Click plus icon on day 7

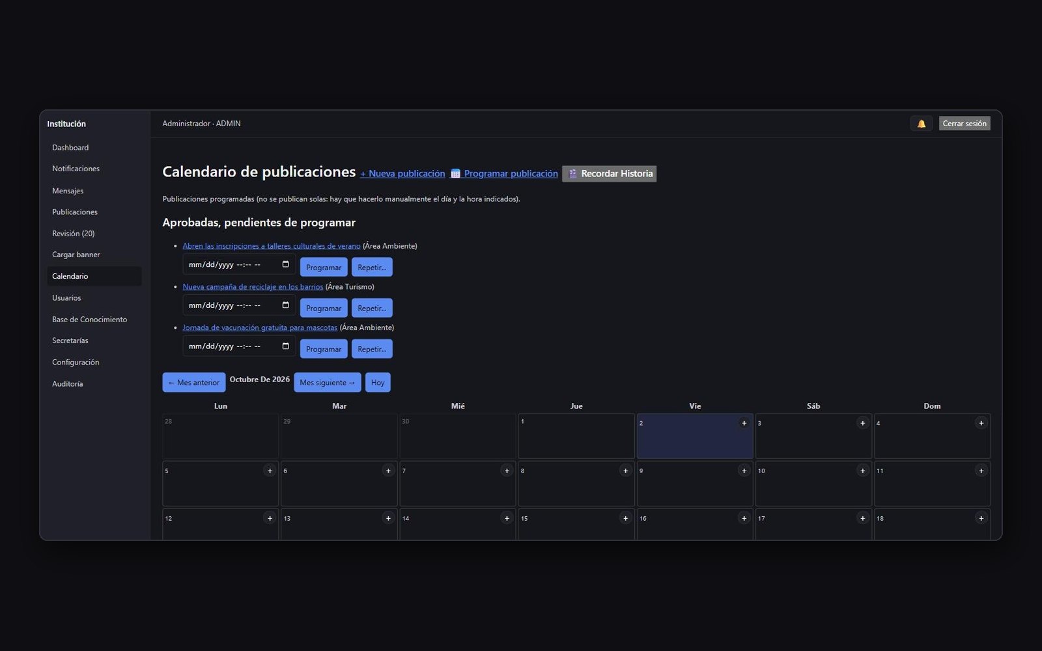coord(507,471)
